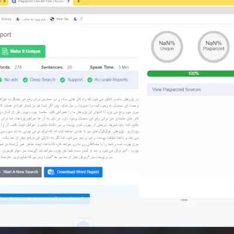234x234 pixels.
Task: Click the green checkmark beside Deep Search
Action: click(x=25, y=80)
